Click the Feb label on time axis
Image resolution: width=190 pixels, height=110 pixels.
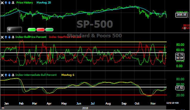21,103
